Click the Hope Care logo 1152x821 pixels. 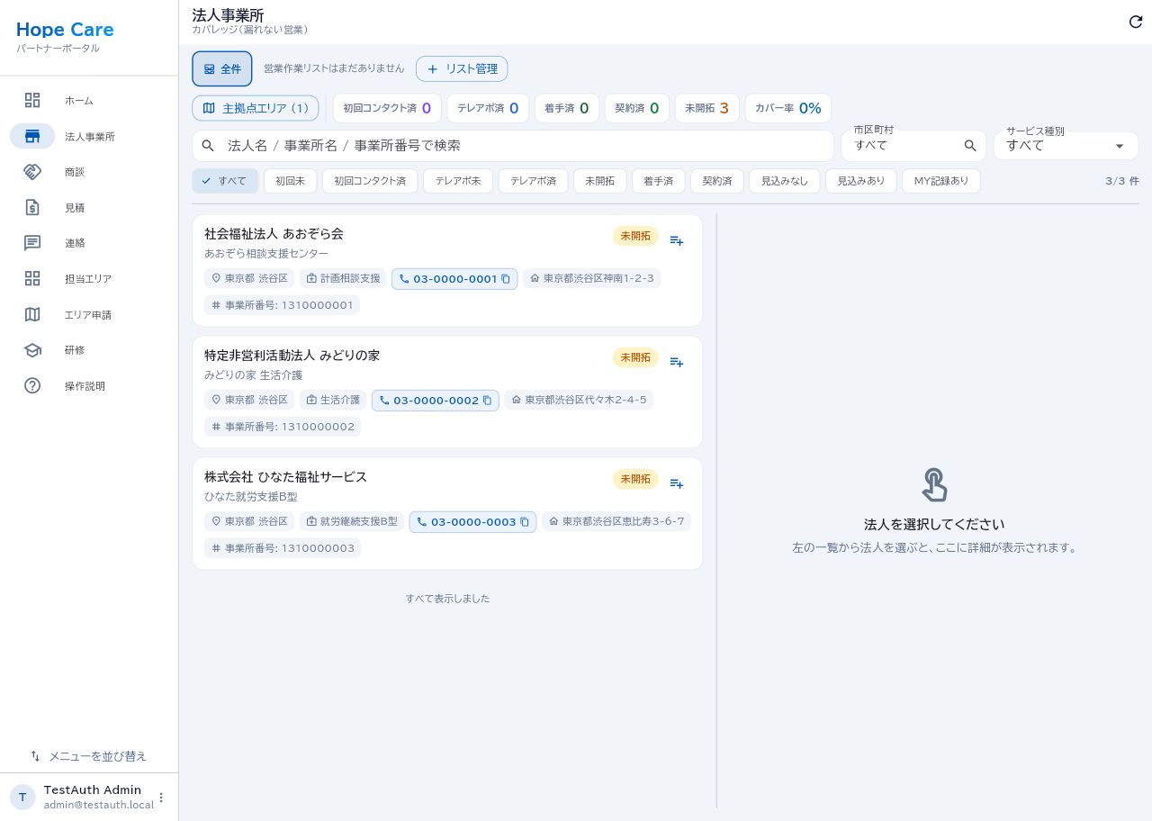click(65, 30)
